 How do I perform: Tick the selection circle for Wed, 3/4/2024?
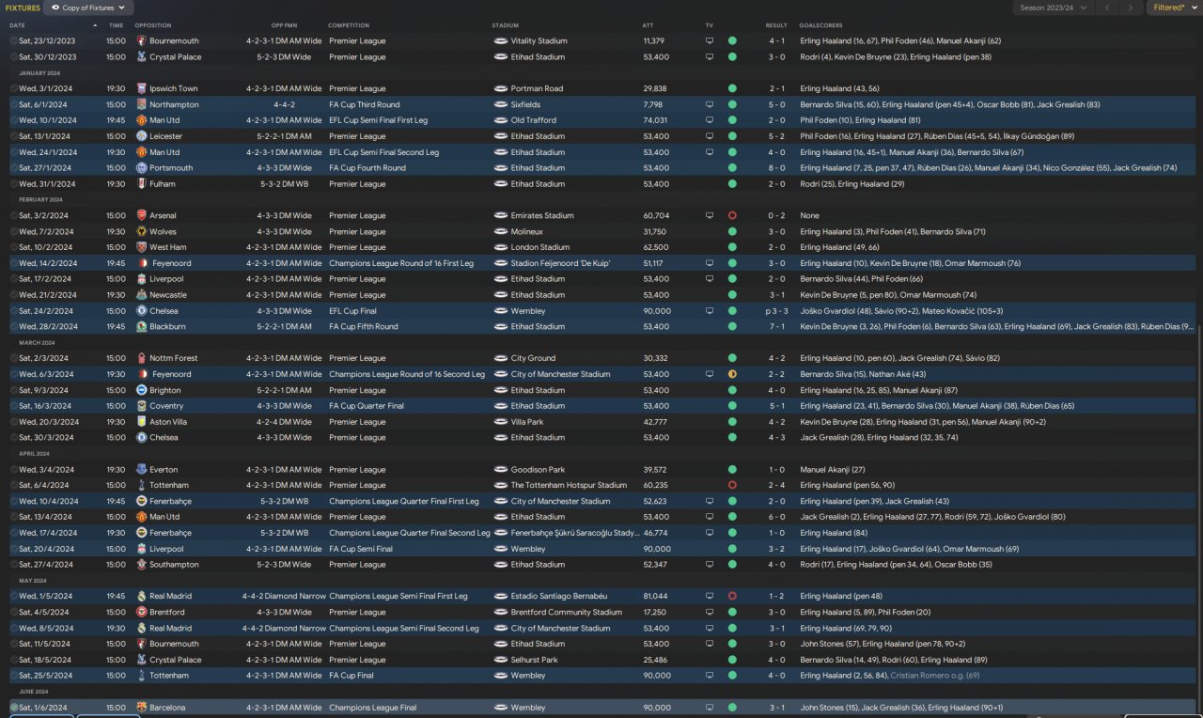coord(14,469)
